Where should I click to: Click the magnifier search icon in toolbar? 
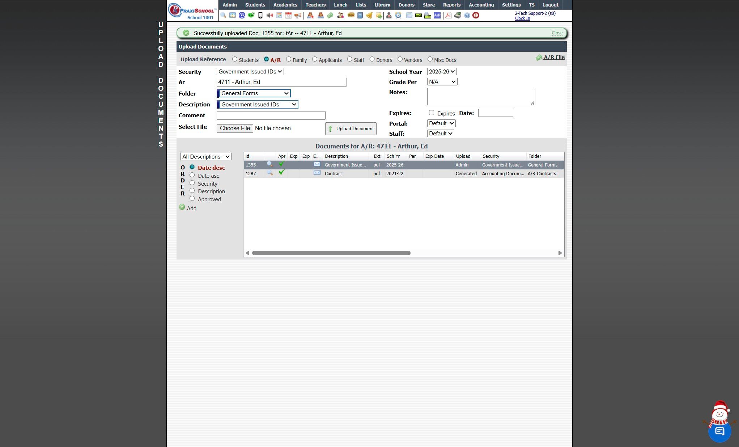point(223,15)
